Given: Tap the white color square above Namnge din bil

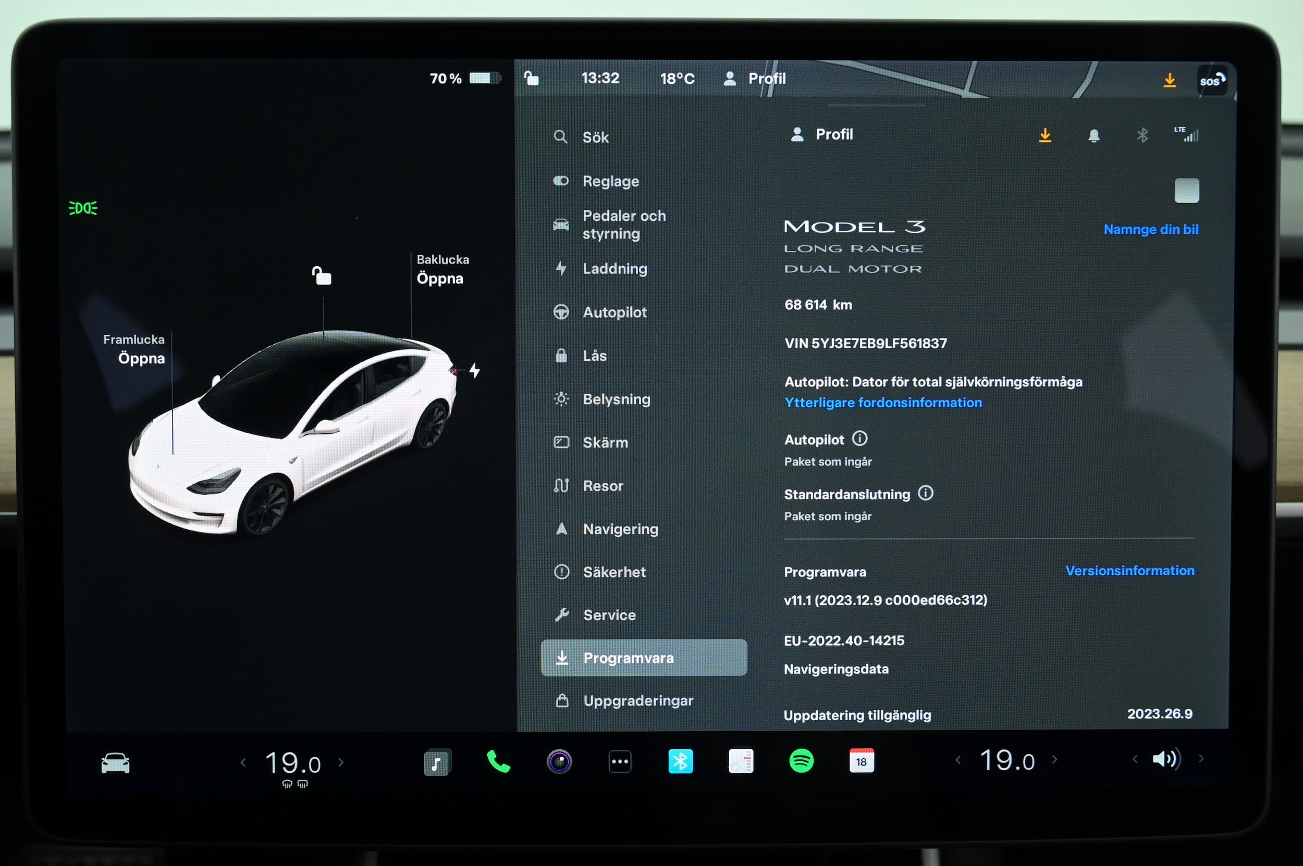Looking at the screenshot, I should [1186, 191].
